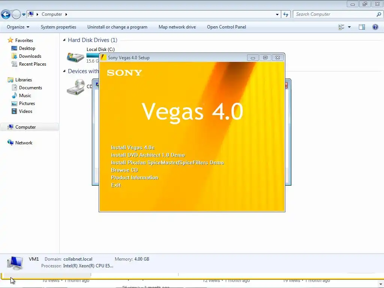This screenshot has height=288, width=384.
Task: Select the CD drive icon
Action: [x=76, y=87]
